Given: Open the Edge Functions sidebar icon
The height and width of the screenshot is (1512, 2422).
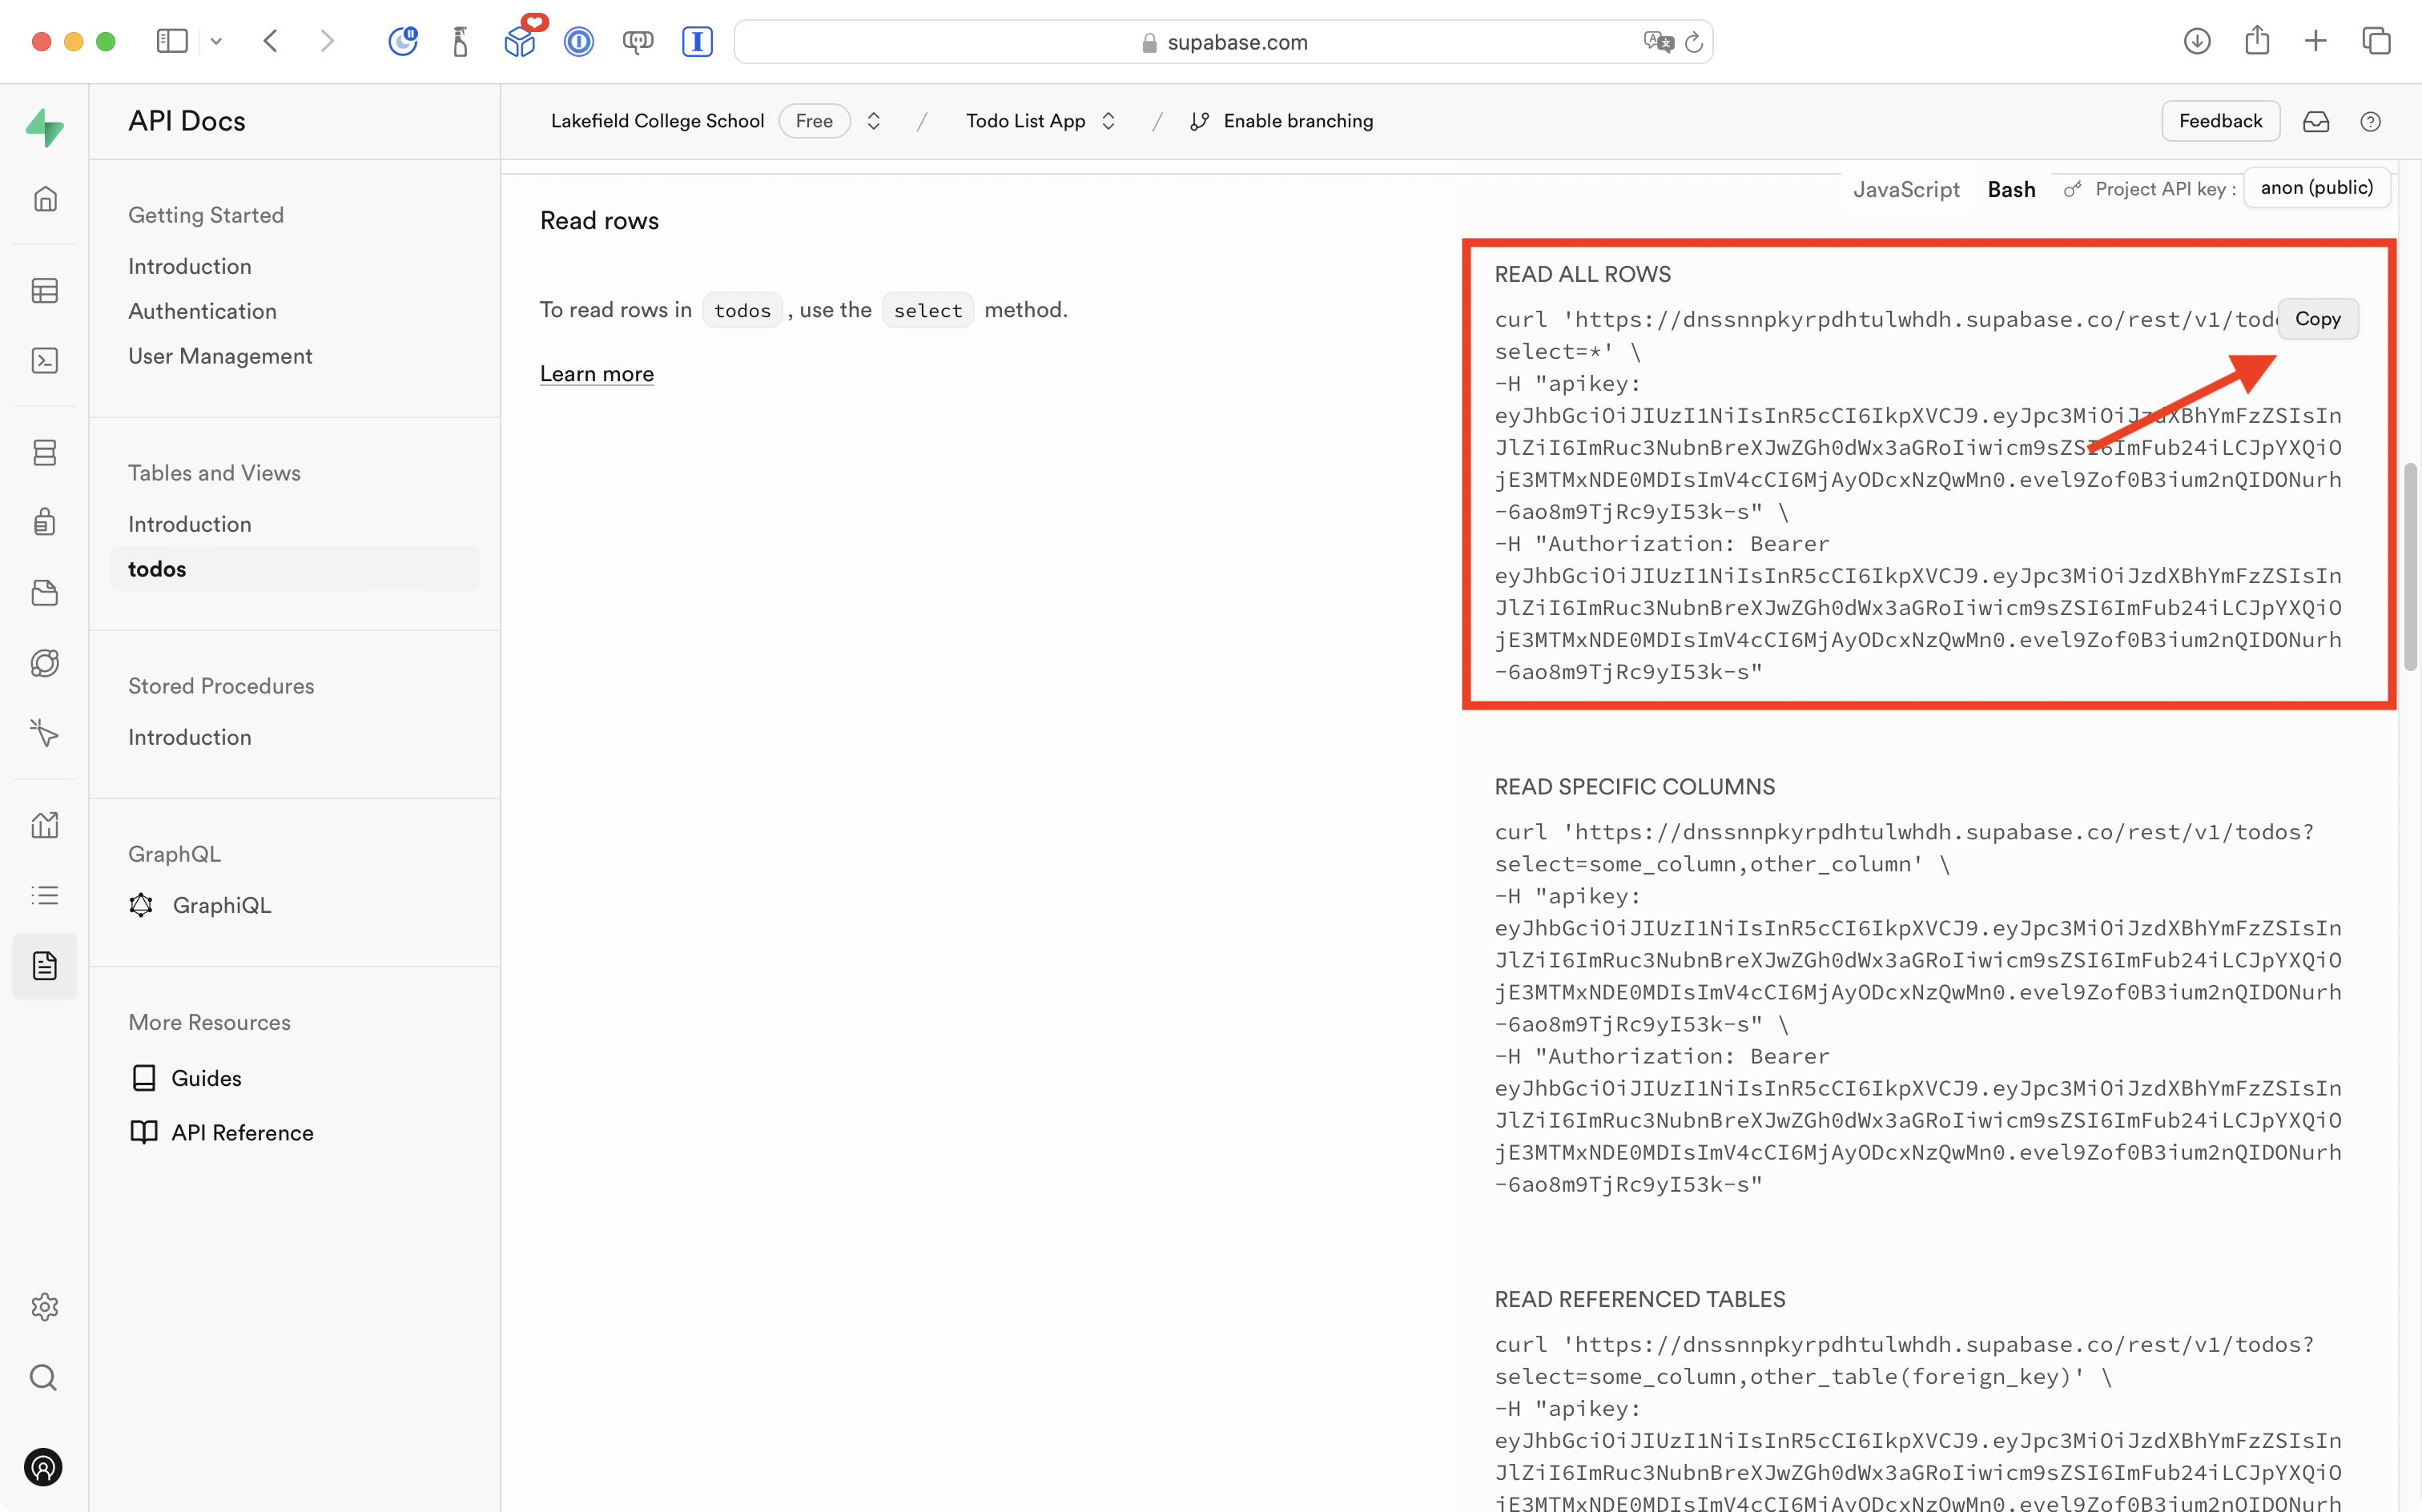Looking at the screenshot, I should pyautogui.click(x=45, y=663).
